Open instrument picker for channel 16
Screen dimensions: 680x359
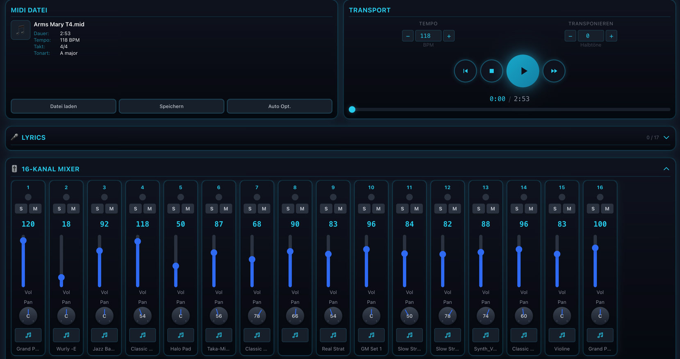pyautogui.click(x=600, y=335)
